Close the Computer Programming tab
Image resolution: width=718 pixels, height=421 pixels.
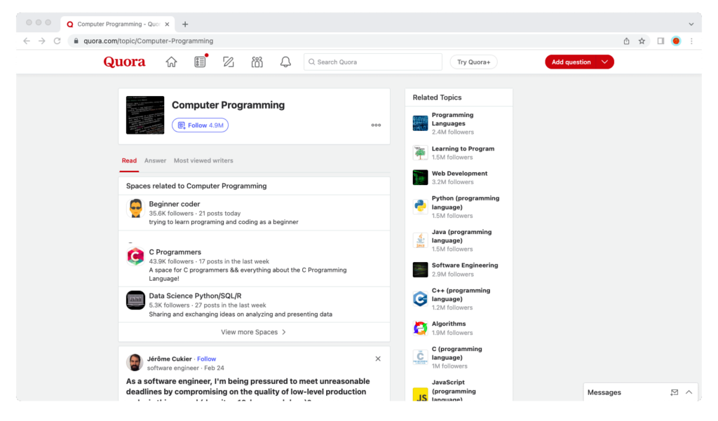point(167,25)
